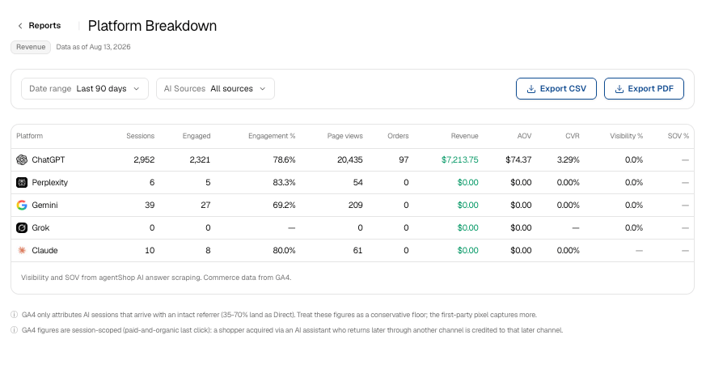Click the Gemini logo icon

[22, 205]
